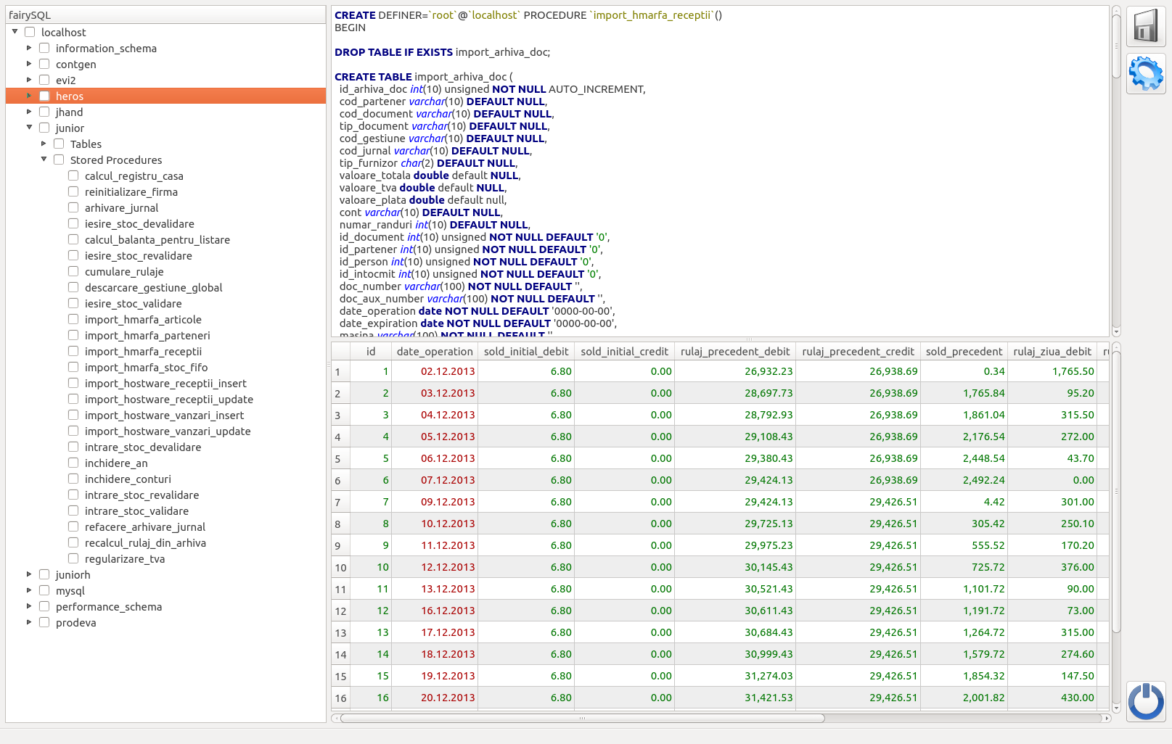Tick the evi2 database checkbox

point(44,80)
